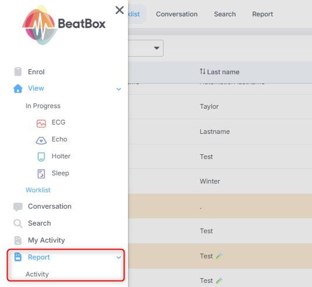Screen dimensions: 312x287
Task: Open the Worklist link in sidebar
Action: [x=38, y=190]
